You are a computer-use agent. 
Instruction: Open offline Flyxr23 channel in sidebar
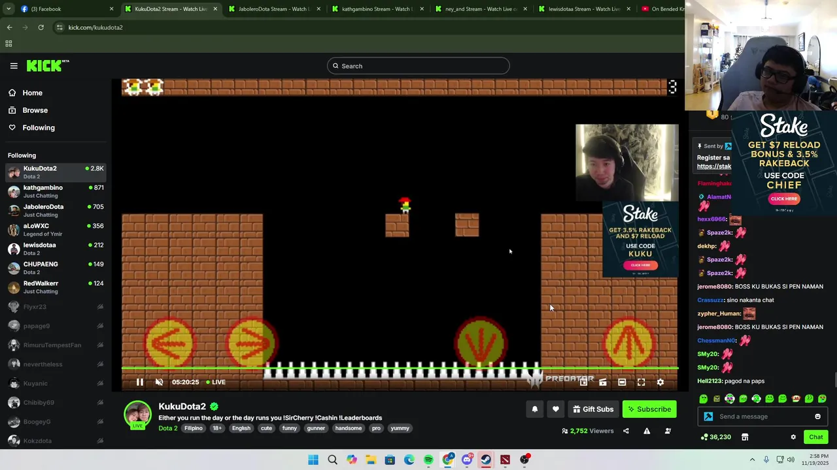[56, 307]
